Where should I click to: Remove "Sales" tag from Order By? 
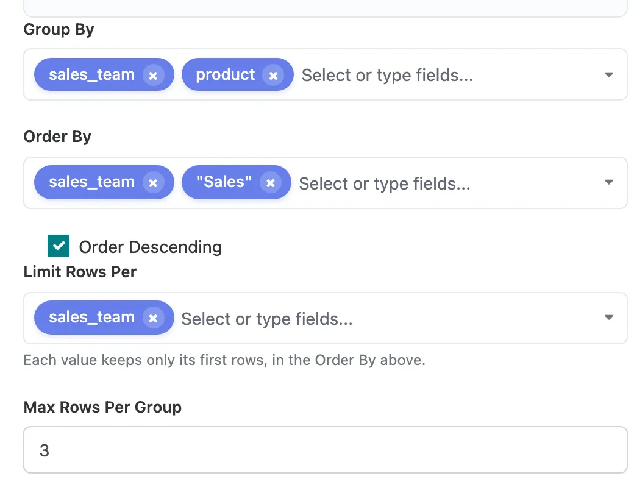point(271,183)
